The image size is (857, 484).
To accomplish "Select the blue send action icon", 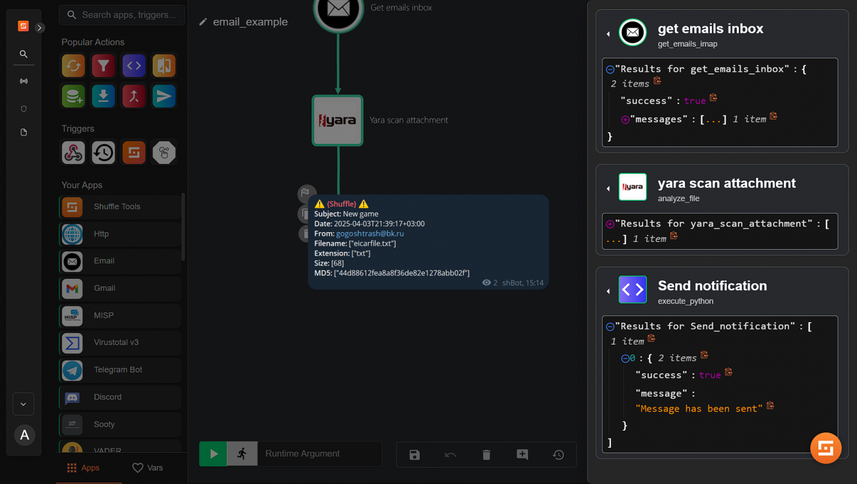I will click(164, 96).
